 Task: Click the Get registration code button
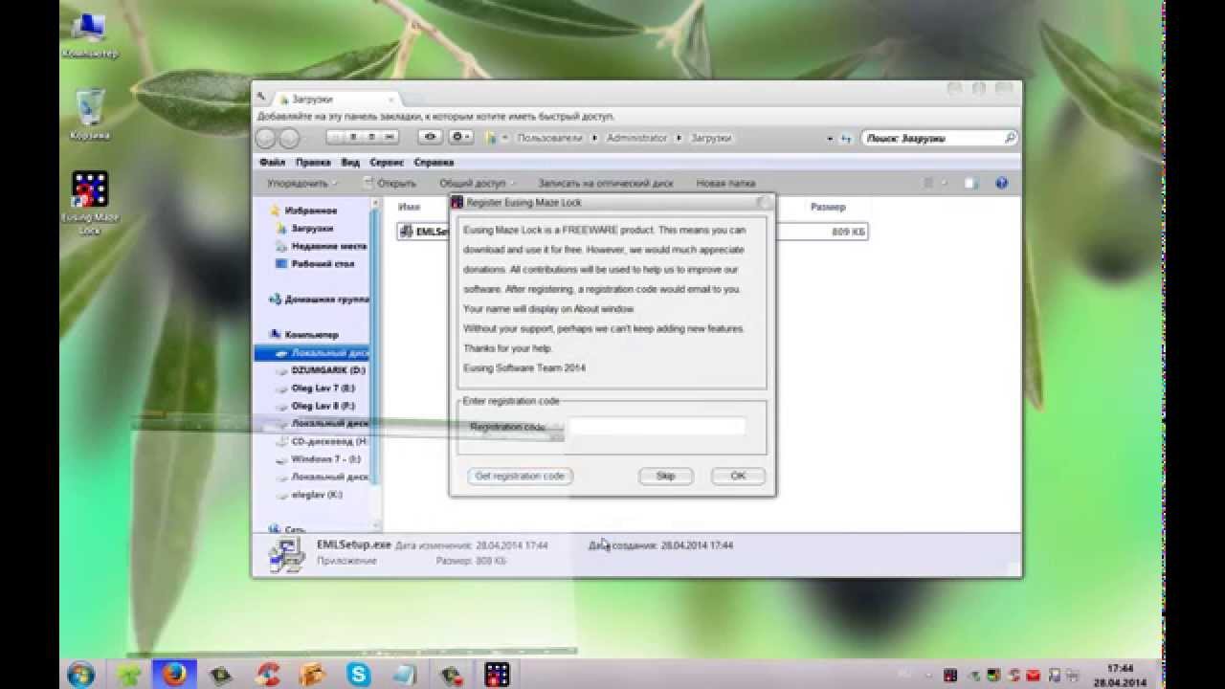click(x=520, y=476)
